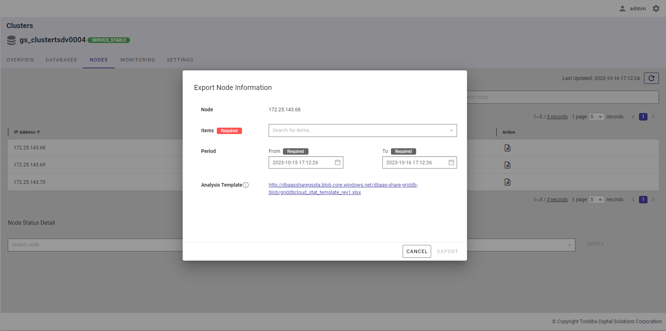
Task: Open the settings gear icon
Action: (x=656, y=9)
